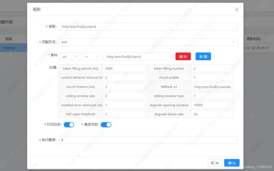Image resolution: width=274 pixels, height=171 pixels.
Task: Edit token filling period value 5000
Action: (x=124, y=68)
